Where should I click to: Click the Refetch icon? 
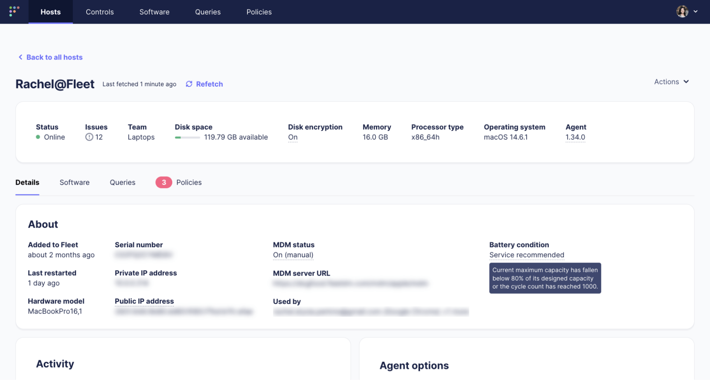click(189, 84)
